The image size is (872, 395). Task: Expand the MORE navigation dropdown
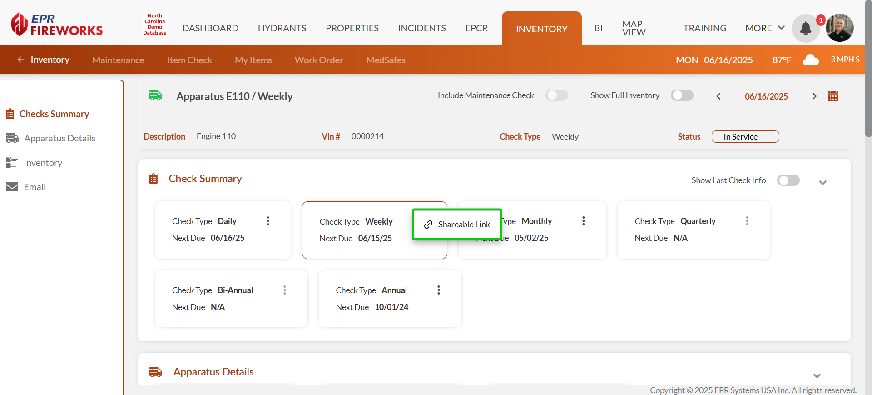[x=765, y=28]
